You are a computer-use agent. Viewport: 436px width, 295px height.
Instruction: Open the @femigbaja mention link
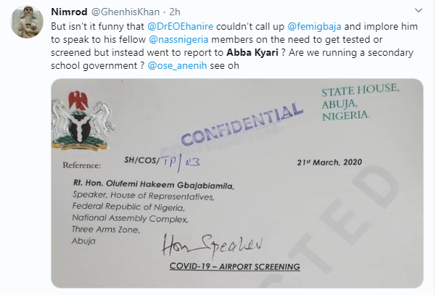[x=314, y=26]
